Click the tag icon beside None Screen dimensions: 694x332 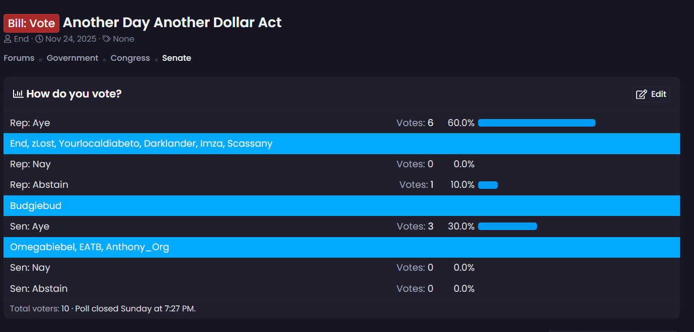107,39
